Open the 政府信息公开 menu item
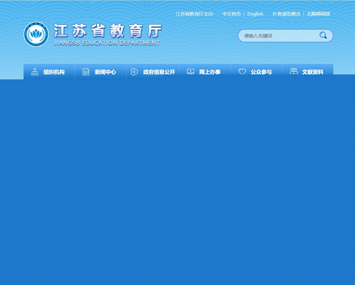This screenshot has width=355, height=285. 159,72
